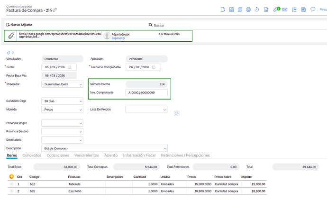Open the Moneda dropdown set to Pesos
Image resolution: width=327 pixels, height=202 pixels.
(x=63, y=109)
